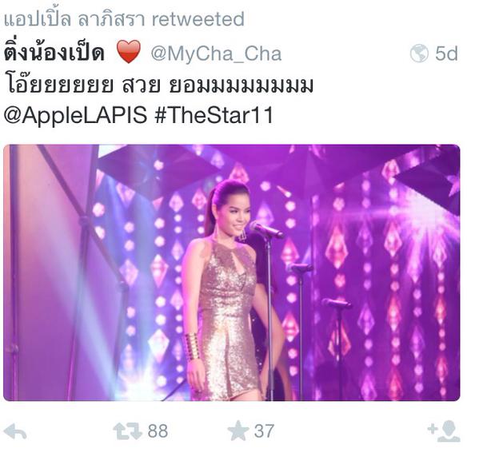The width and height of the screenshot is (479, 457).
Task: Click the retweet arrows icon
Action: [128, 431]
